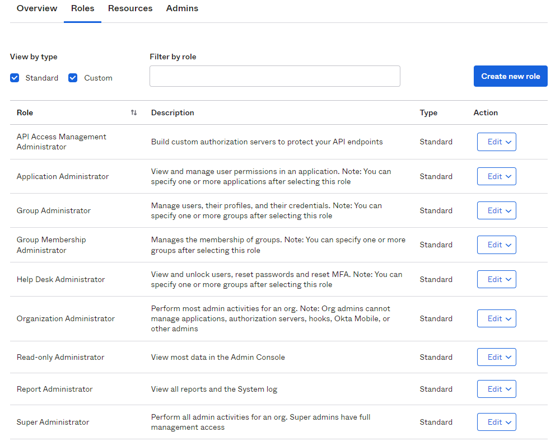This screenshot has width=560, height=446.
Task: Click the Type column header
Action: 428,112
